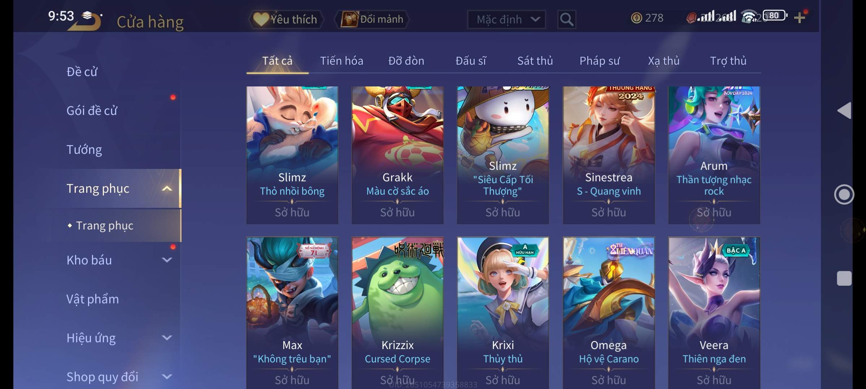866x389 pixels.
Task: Click the heart icon in Yêu thích
Action: [x=261, y=19]
